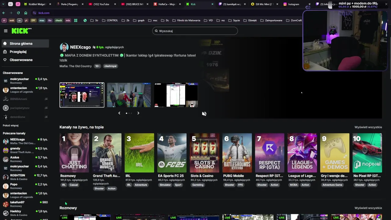Click the 'clashroyal' tag
Viewport: 391px width, 220px height.
(110, 66)
